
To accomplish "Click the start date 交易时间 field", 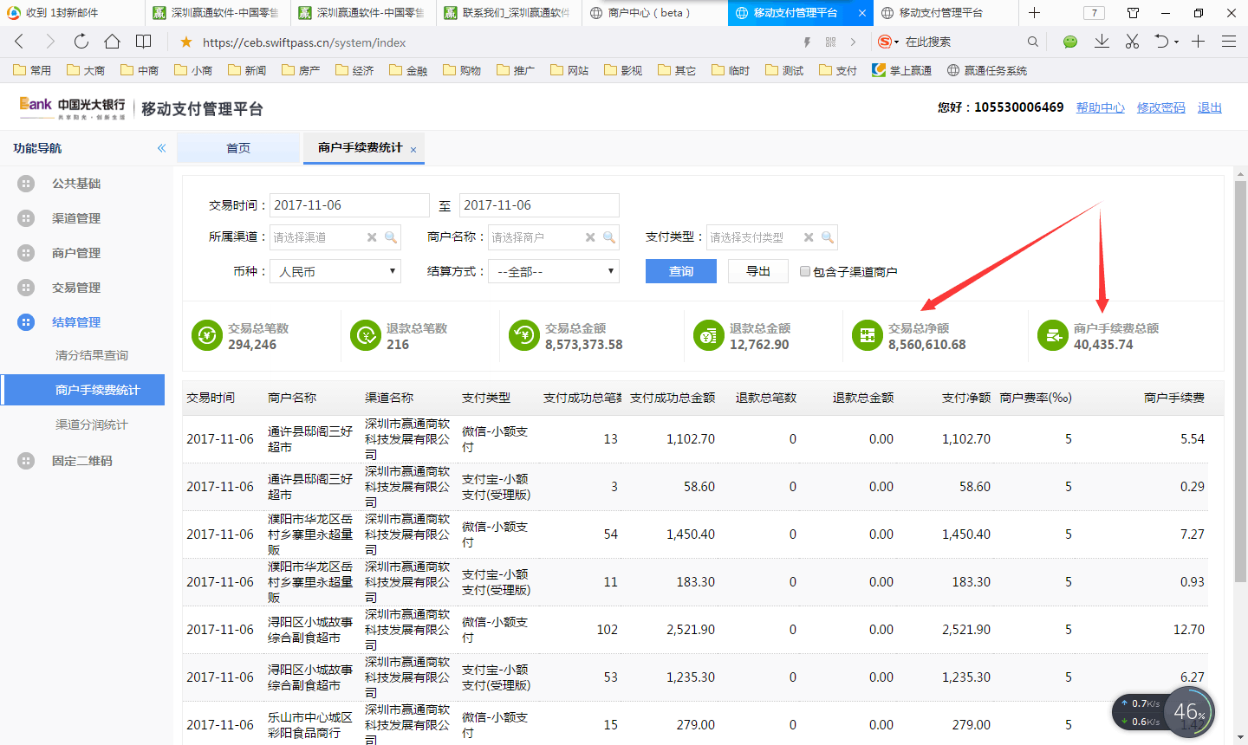I will click(349, 205).
